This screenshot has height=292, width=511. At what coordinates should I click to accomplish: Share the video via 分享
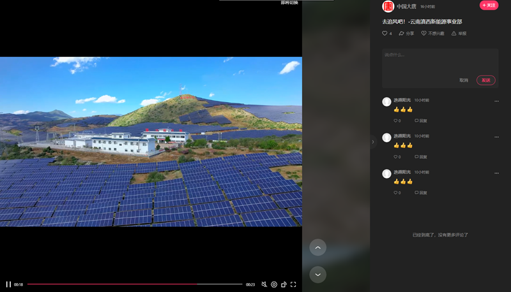[x=406, y=33]
